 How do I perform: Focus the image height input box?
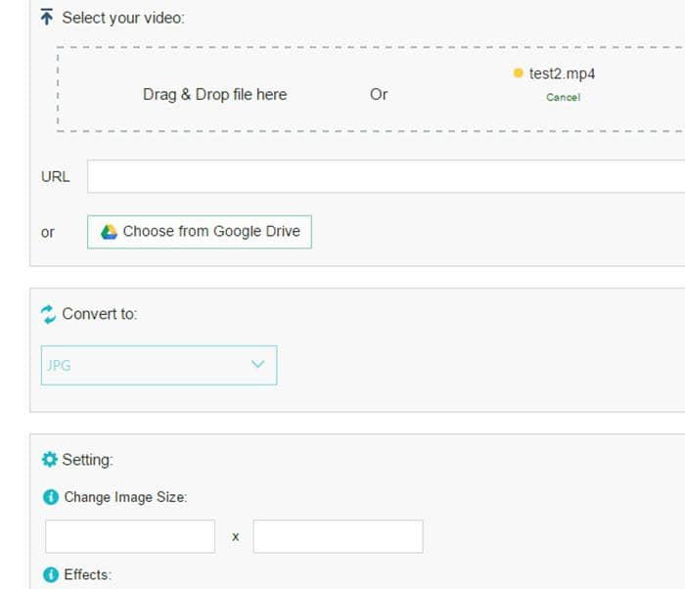(339, 536)
